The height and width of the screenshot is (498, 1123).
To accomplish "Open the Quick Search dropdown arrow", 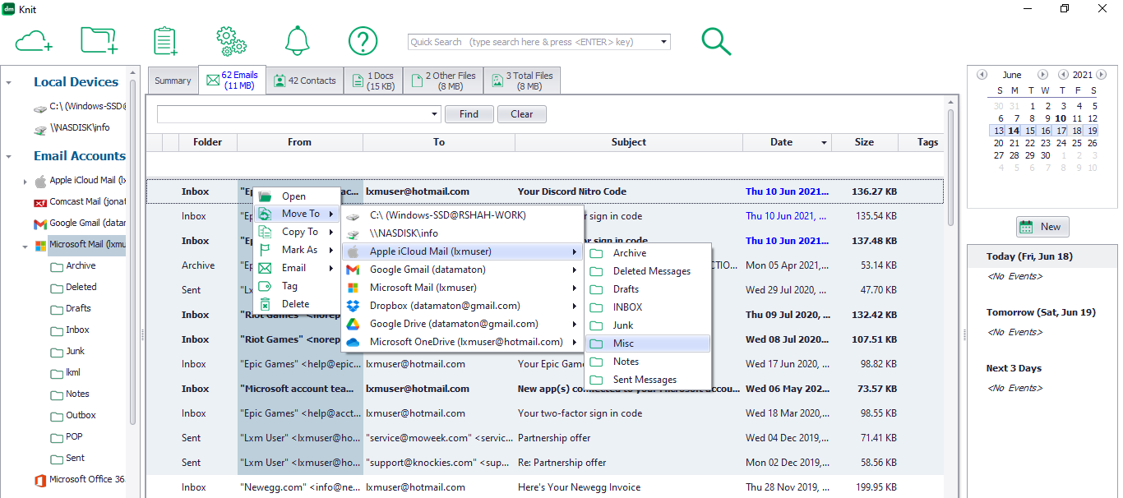I will point(664,42).
